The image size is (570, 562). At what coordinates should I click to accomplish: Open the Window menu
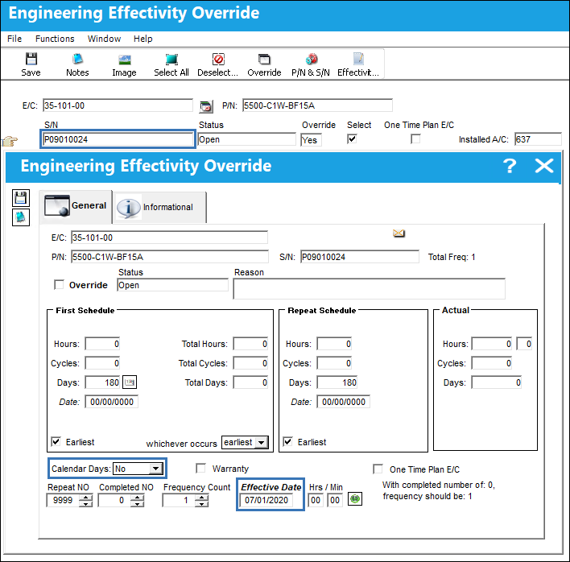click(104, 39)
